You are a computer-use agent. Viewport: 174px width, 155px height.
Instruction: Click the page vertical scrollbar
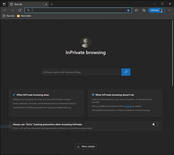173,53
